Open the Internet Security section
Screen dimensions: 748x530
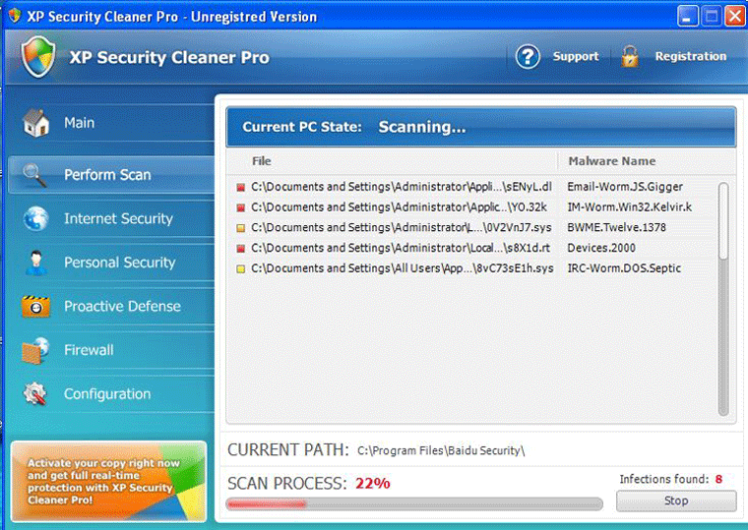(x=118, y=218)
